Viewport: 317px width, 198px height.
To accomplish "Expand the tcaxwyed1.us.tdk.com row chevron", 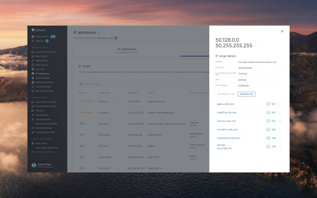I will pyautogui.click(x=280, y=138).
